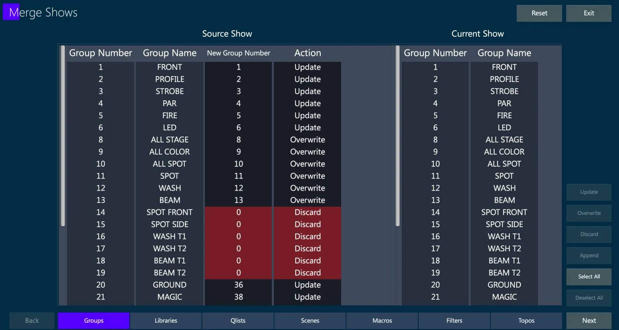This screenshot has height=330, width=619.
Task: Click the Current Show table scrollbar
Action: pos(397,136)
